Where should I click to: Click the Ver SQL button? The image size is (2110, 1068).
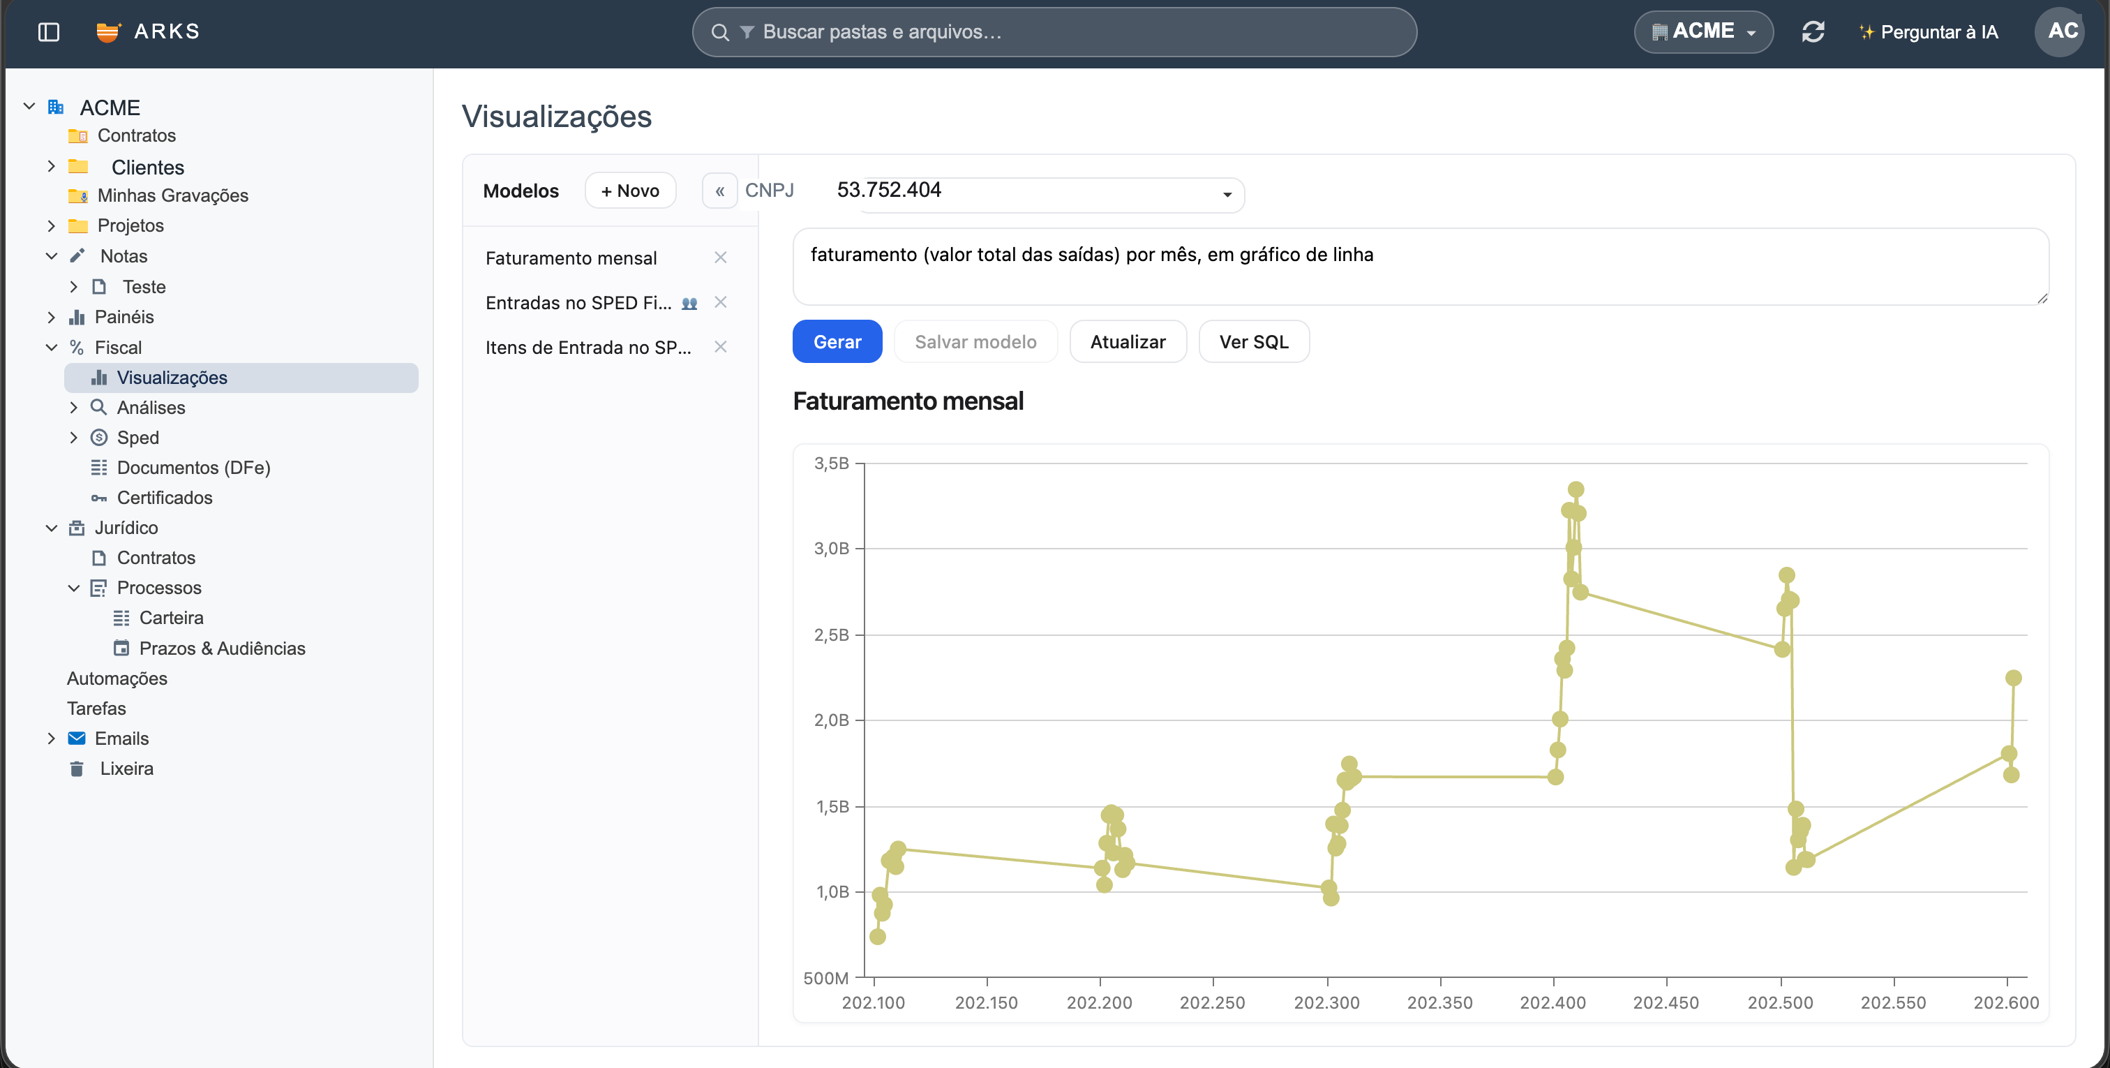click(x=1253, y=342)
